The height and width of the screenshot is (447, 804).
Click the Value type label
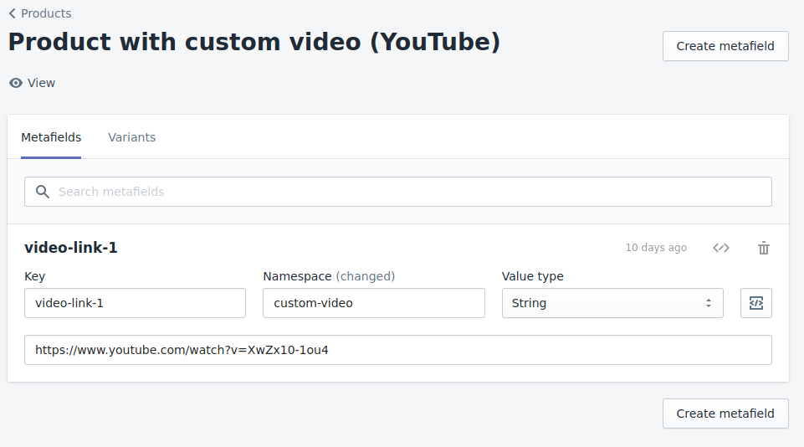click(532, 276)
